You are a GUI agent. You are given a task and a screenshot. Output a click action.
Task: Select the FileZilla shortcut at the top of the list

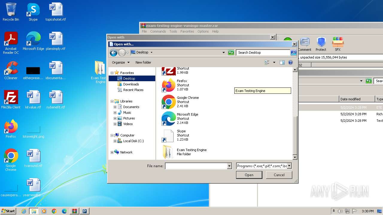tap(176, 71)
